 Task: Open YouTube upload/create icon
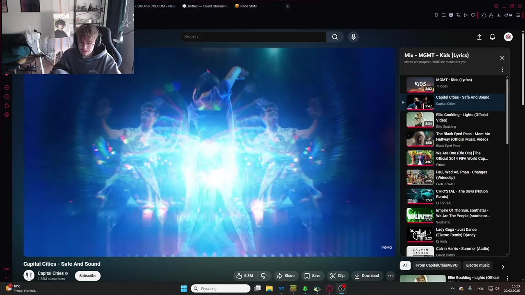(479, 37)
